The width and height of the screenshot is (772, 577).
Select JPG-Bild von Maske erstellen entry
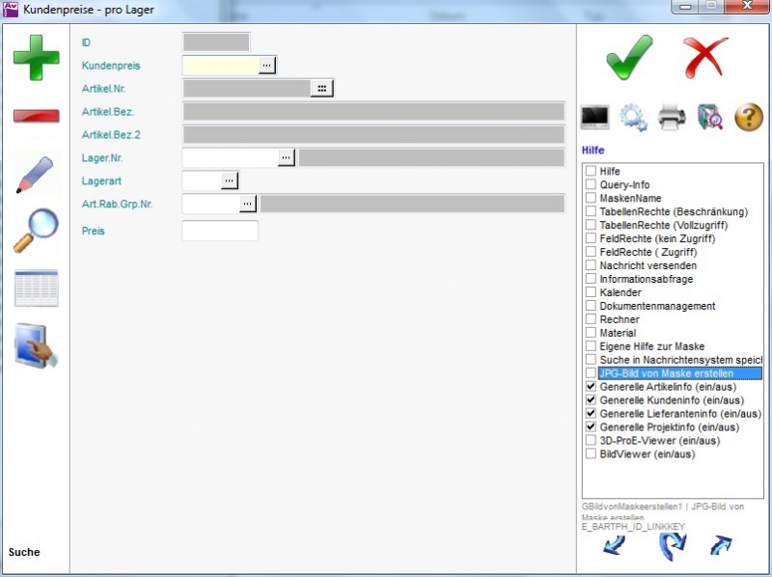point(666,373)
